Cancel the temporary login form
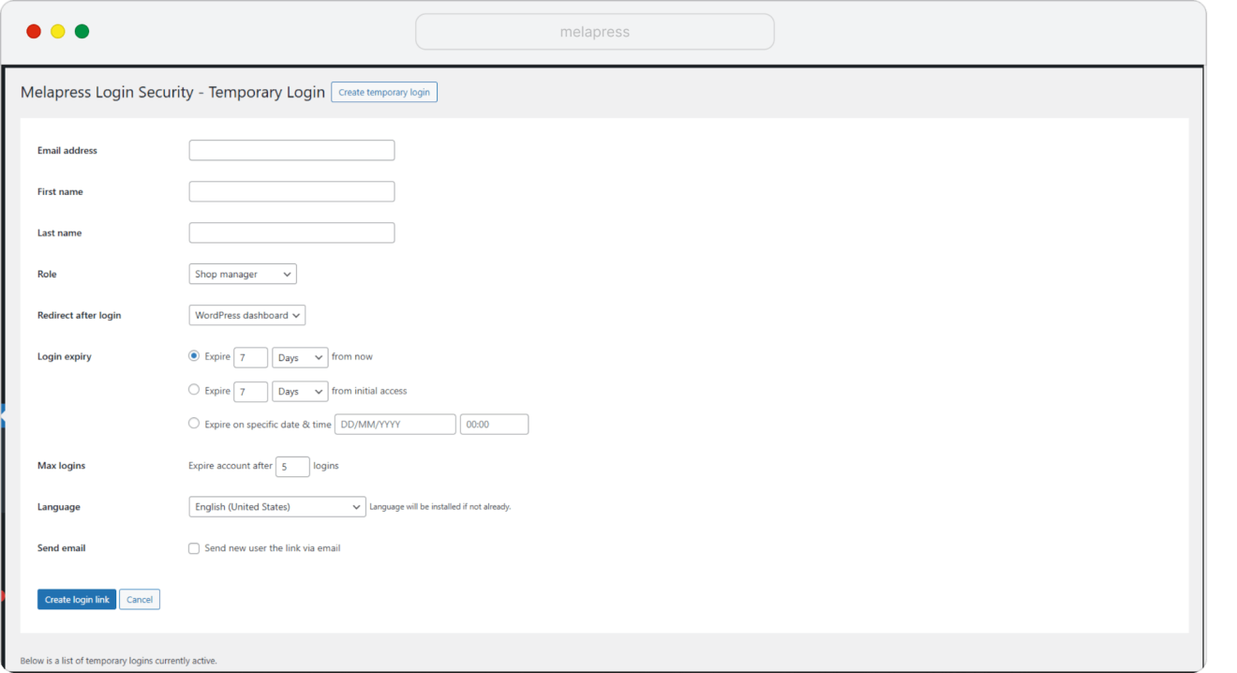Screen dimensions: 1237x673 pyautogui.click(x=140, y=599)
